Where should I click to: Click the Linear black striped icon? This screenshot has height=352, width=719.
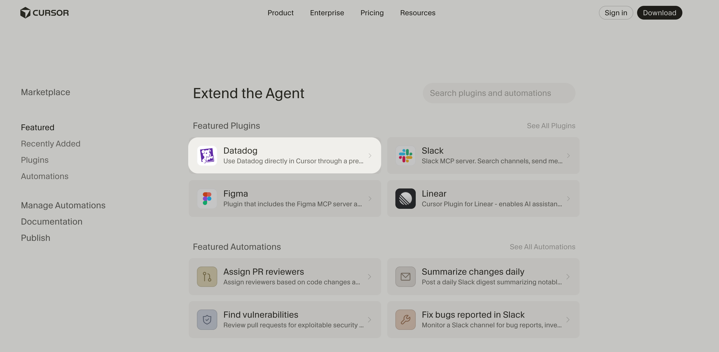405,199
